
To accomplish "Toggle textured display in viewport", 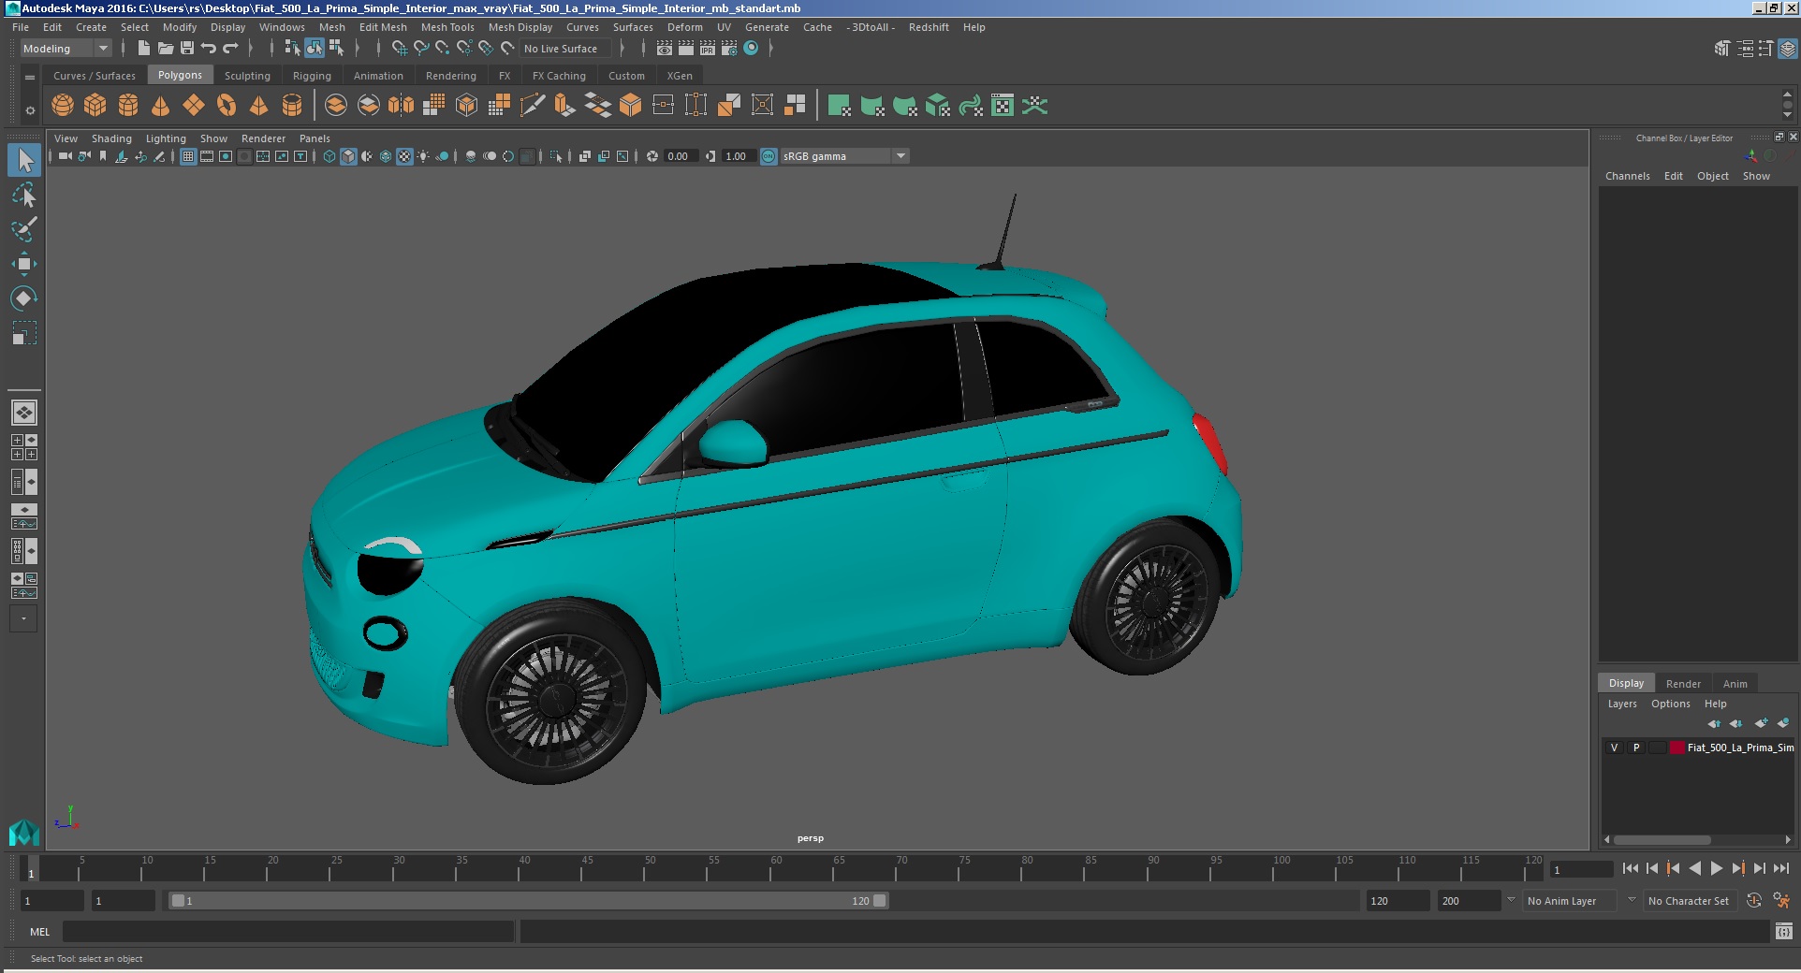I will (x=404, y=156).
